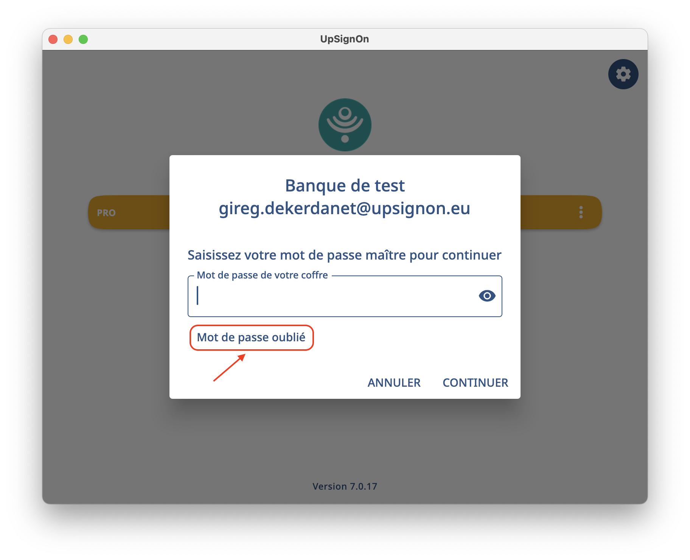Click the ANNULER button
Image resolution: width=690 pixels, height=560 pixels.
tap(394, 383)
